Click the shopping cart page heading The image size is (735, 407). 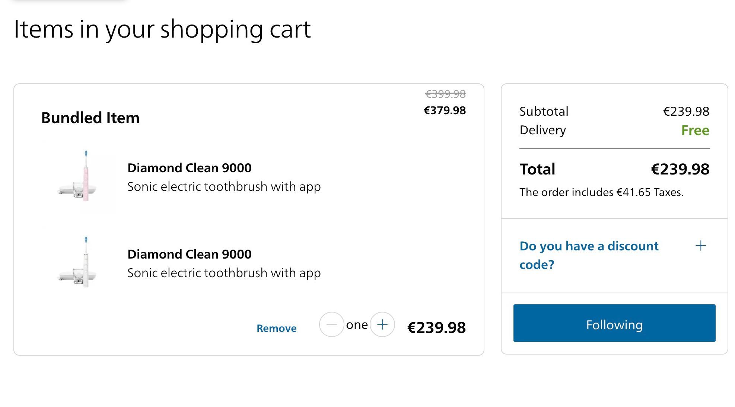click(162, 30)
